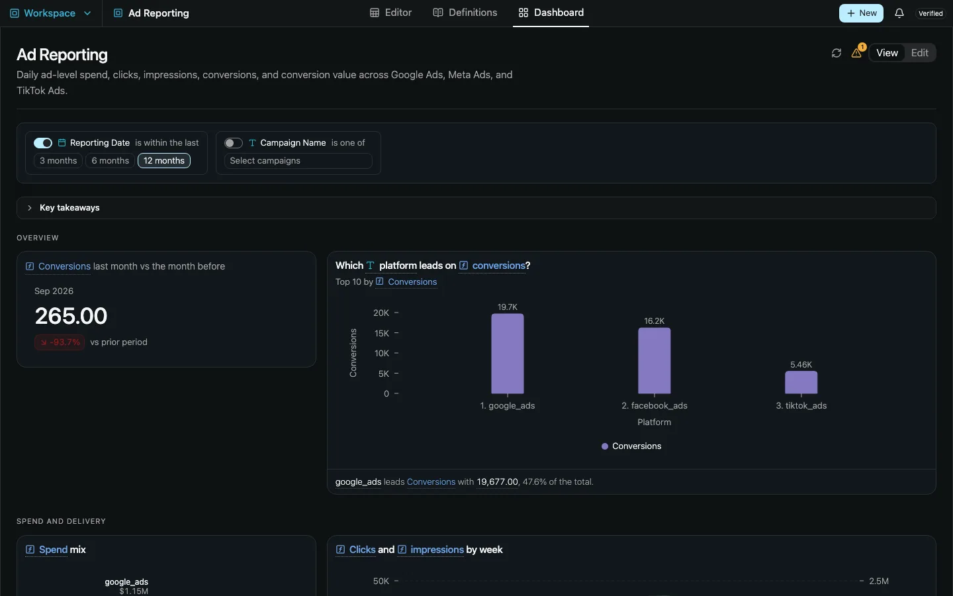953x596 pixels.
Task: Click the New button
Action: click(x=861, y=13)
